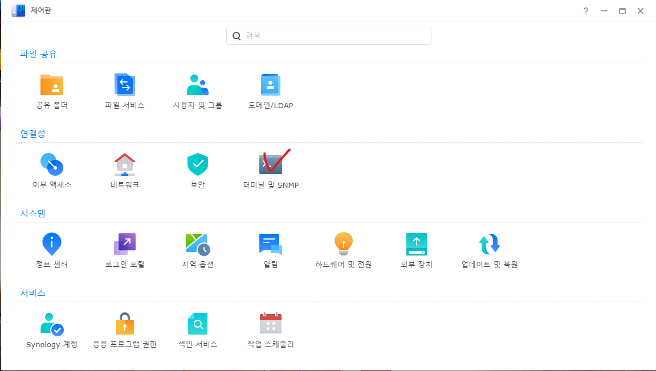Open 외부 장치 external devices
Viewport: 656px width, 371px height.
click(417, 244)
